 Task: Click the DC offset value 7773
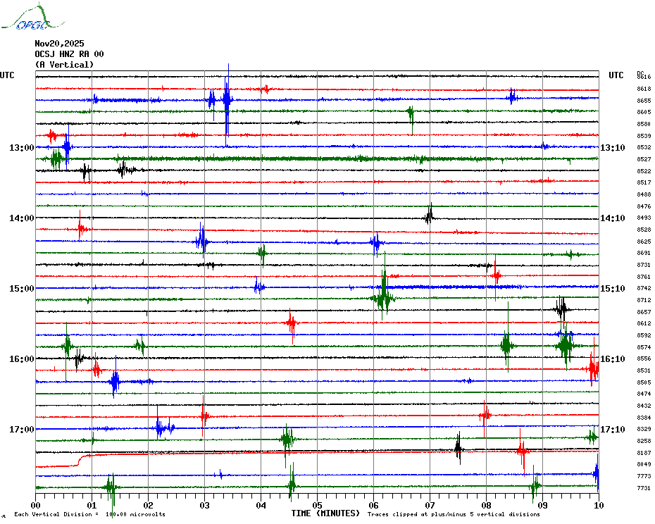coord(644,476)
